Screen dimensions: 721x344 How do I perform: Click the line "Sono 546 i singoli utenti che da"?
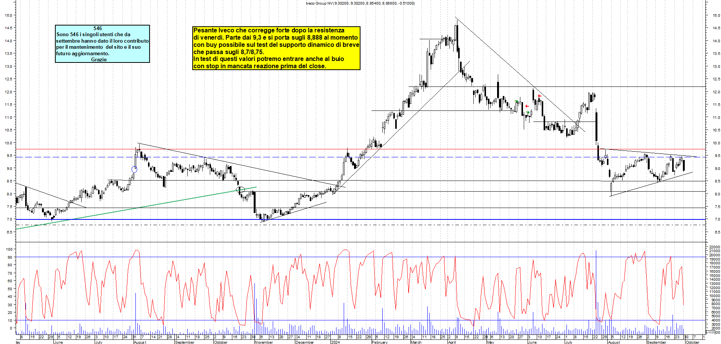coord(93,34)
